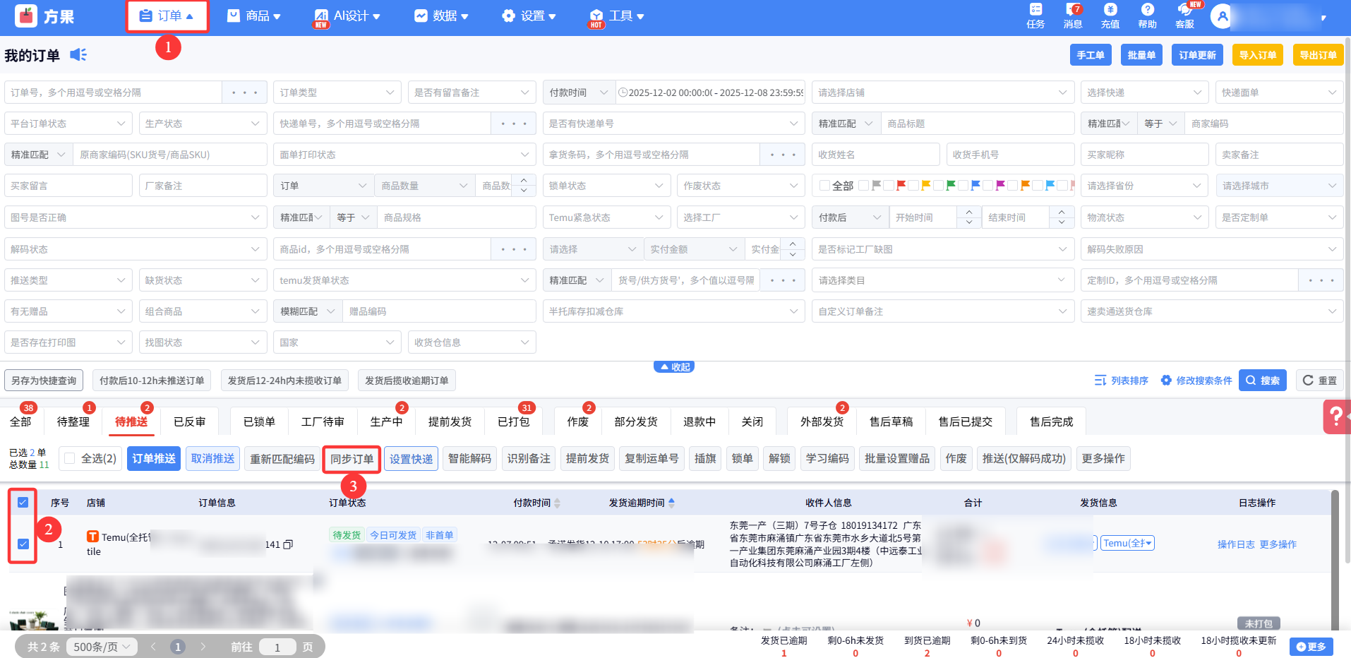Uncheck the checkbox for order row 1
The height and width of the screenshot is (658, 1351).
click(23, 544)
